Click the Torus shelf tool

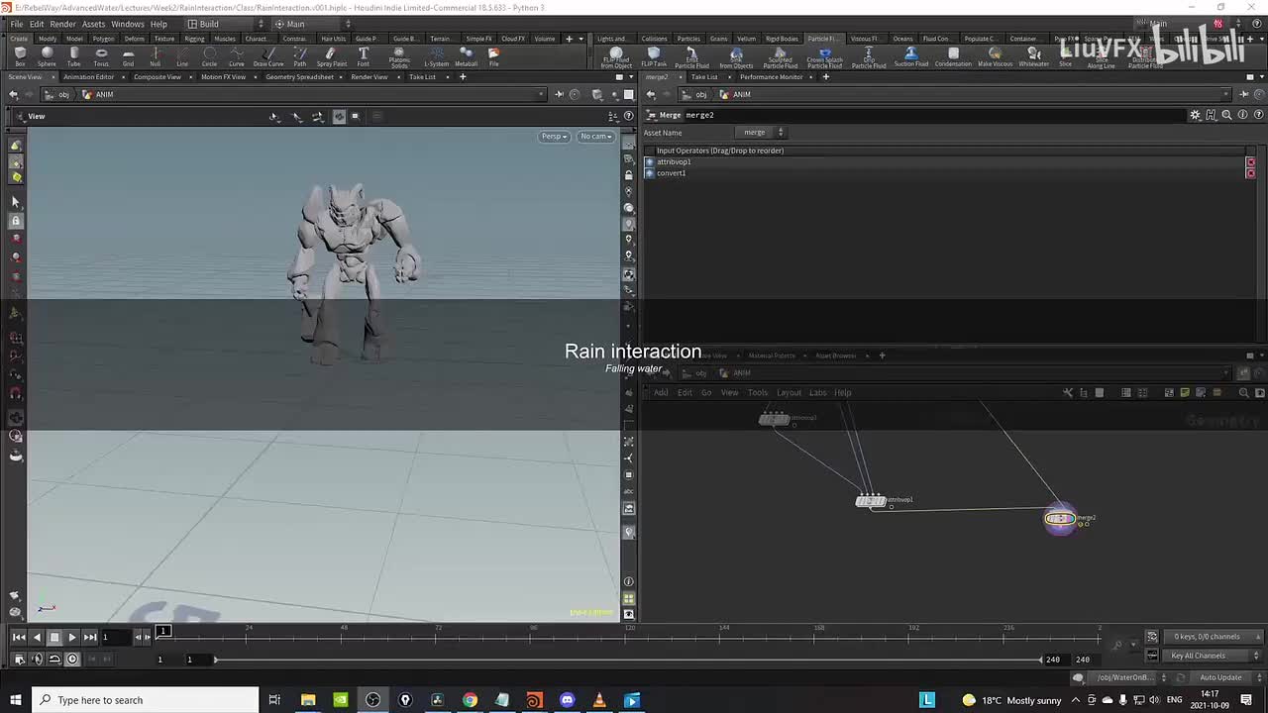pyautogui.click(x=101, y=55)
